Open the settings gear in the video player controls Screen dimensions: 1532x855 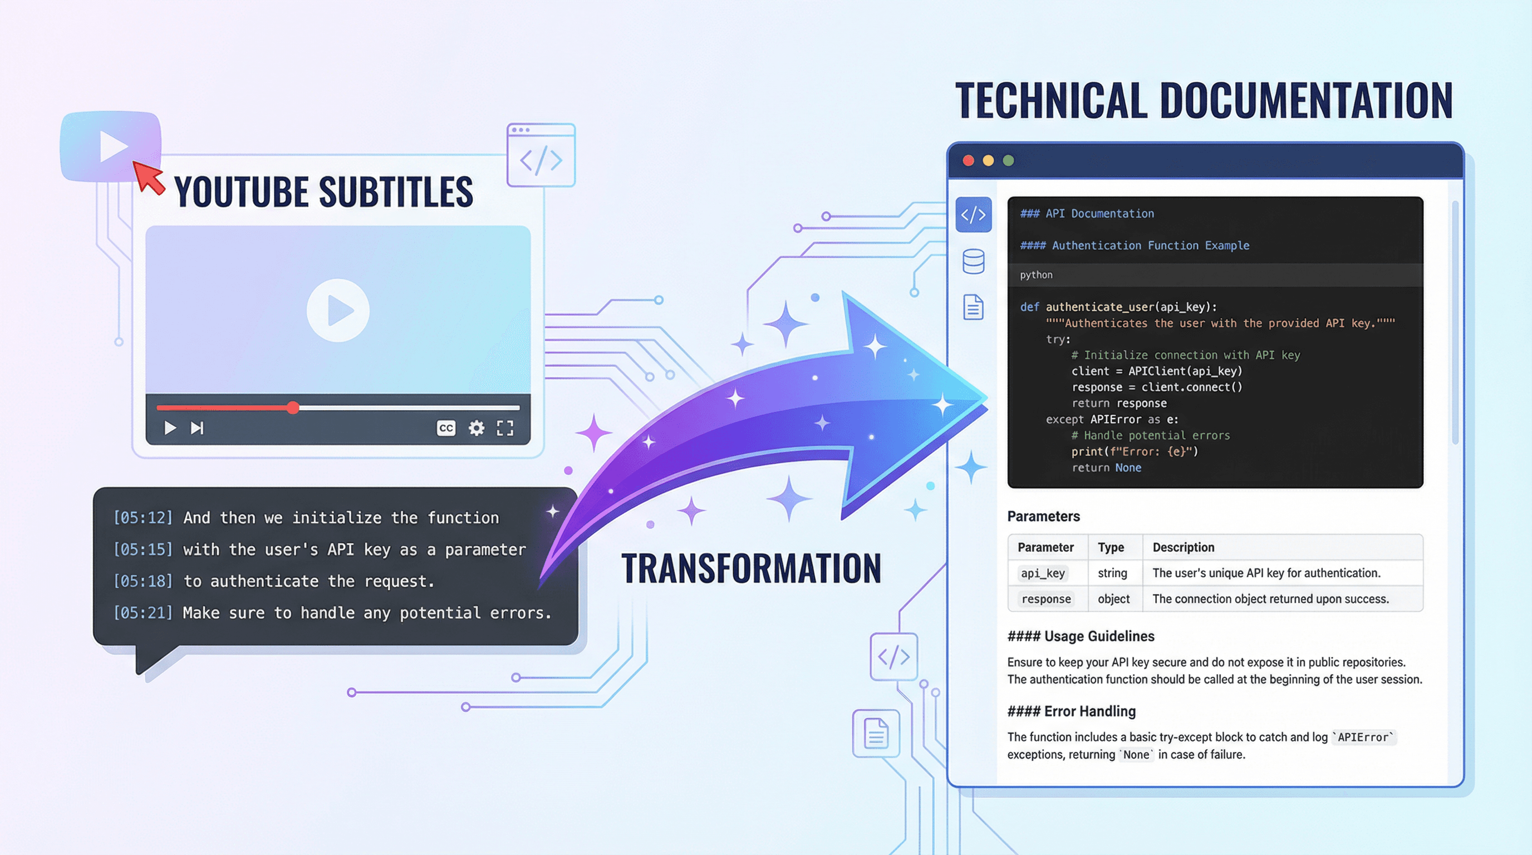pos(477,427)
